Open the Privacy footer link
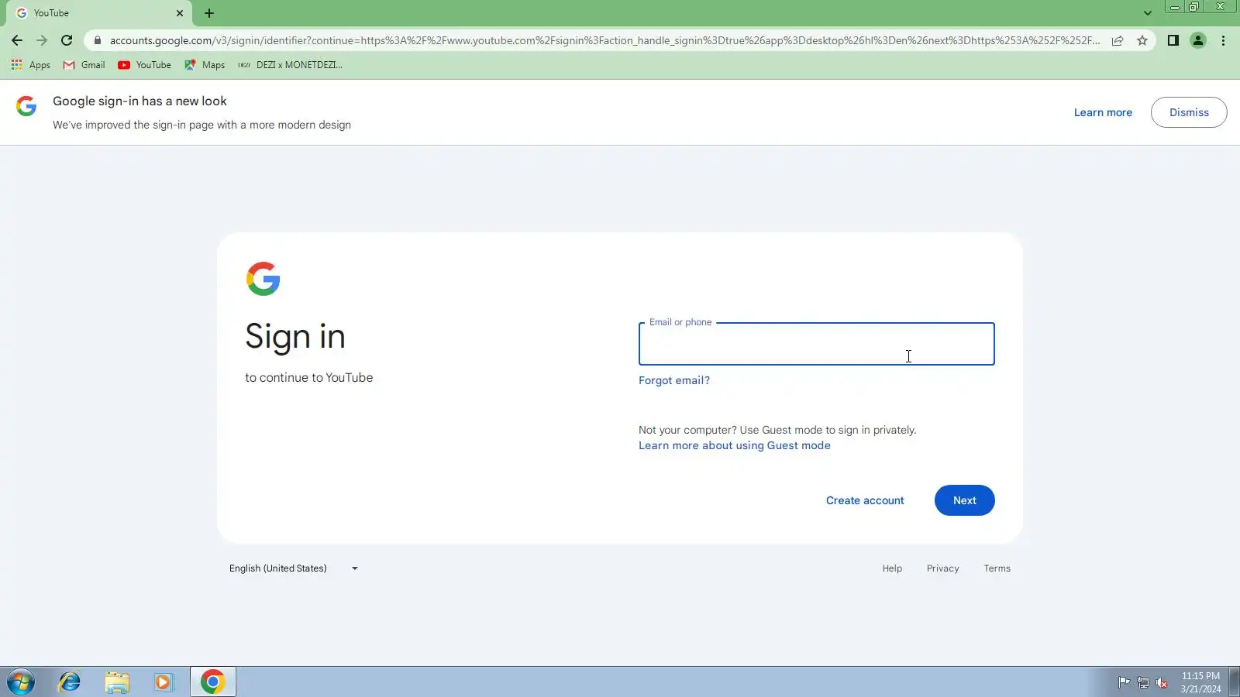Viewport: 1240px width, 697px height. click(942, 568)
